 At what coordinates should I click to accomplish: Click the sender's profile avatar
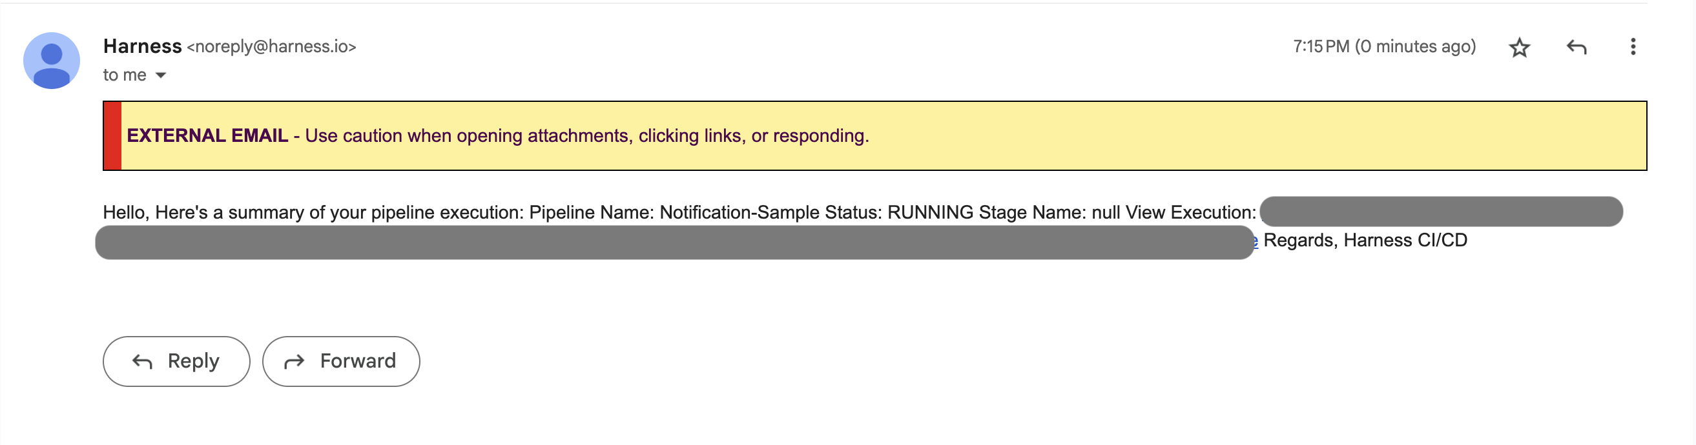pos(52,61)
